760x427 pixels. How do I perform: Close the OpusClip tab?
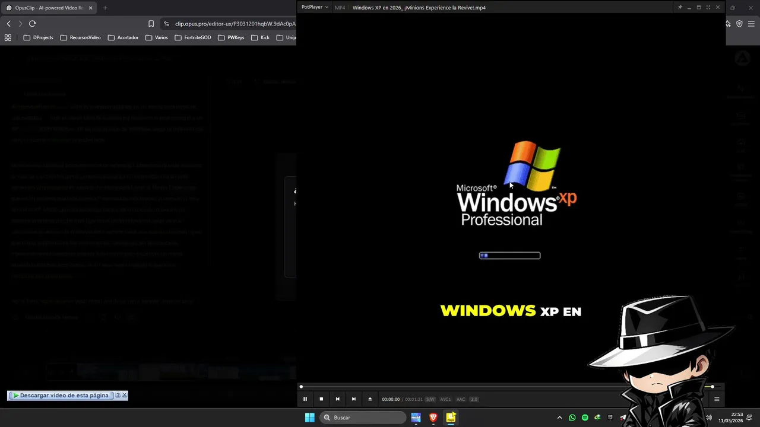pyautogui.click(x=90, y=8)
